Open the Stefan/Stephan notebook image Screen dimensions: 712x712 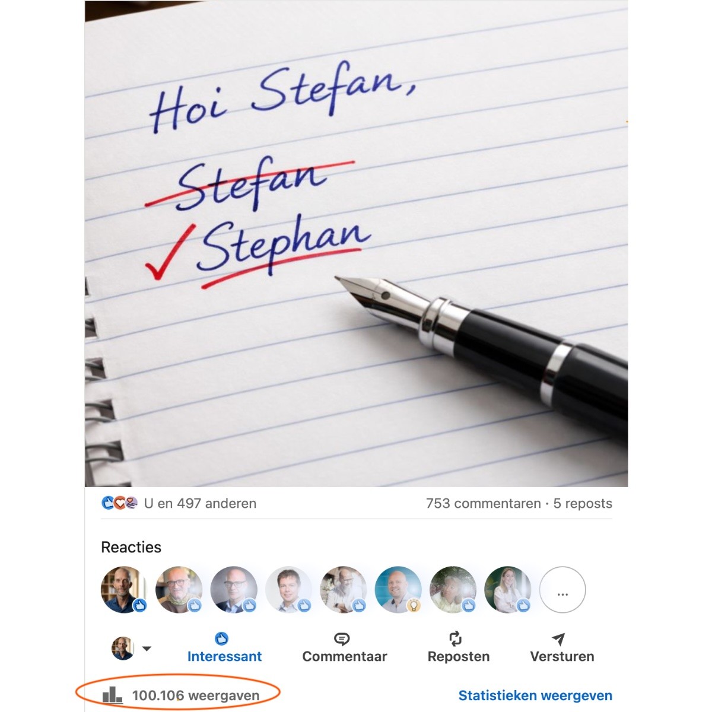click(x=356, y=244)
